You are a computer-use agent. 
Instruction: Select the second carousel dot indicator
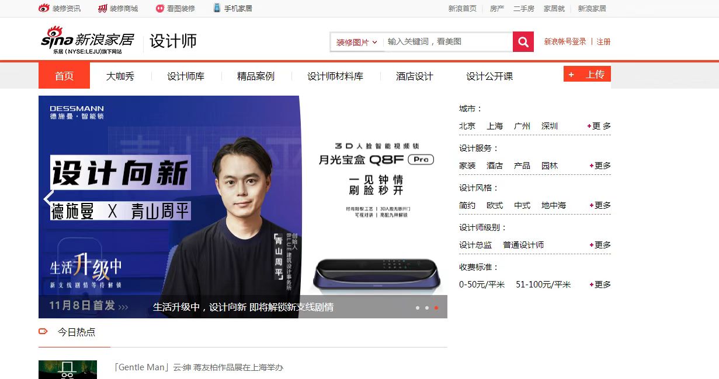[426, 307]
